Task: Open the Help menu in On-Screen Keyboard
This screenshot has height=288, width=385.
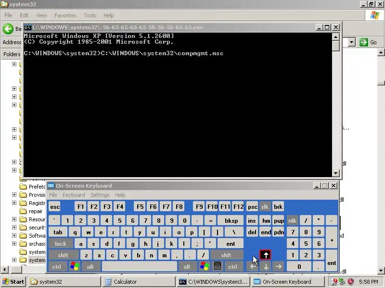Action: coord(120,195)
